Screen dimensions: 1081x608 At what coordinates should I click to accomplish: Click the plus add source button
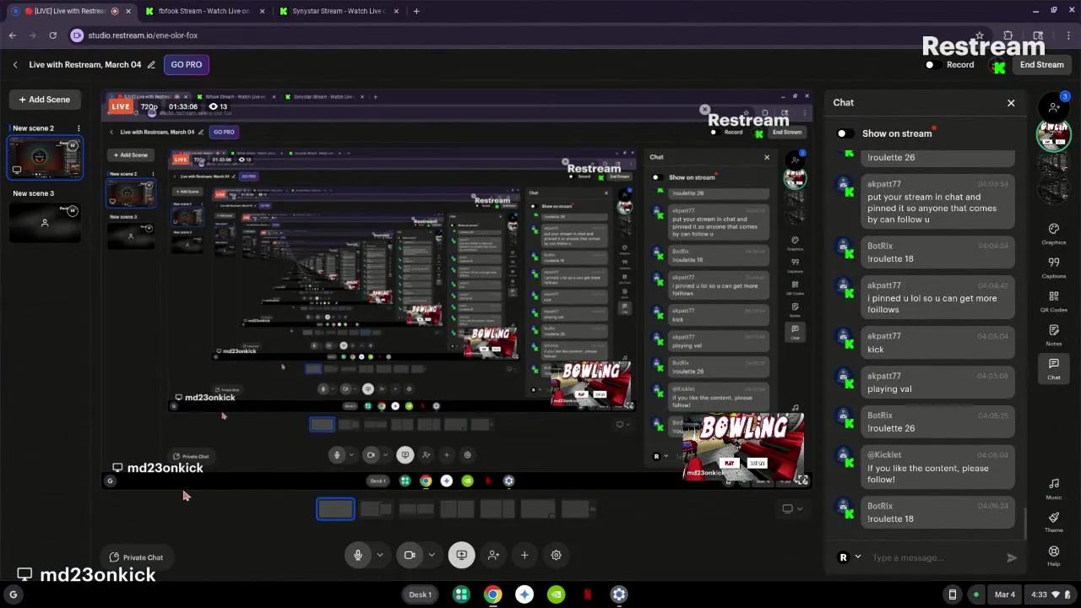[x=524, y=556]
